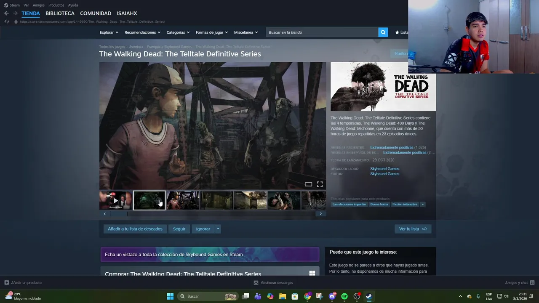Open Discord from taskbar
This screenshot has width=539, height=303.
coord(332,296)
